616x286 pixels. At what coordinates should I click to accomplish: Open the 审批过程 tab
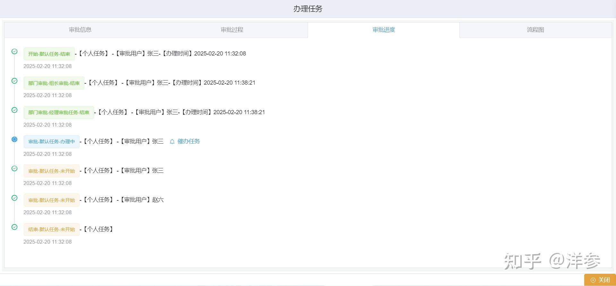[x=232, y=30]
